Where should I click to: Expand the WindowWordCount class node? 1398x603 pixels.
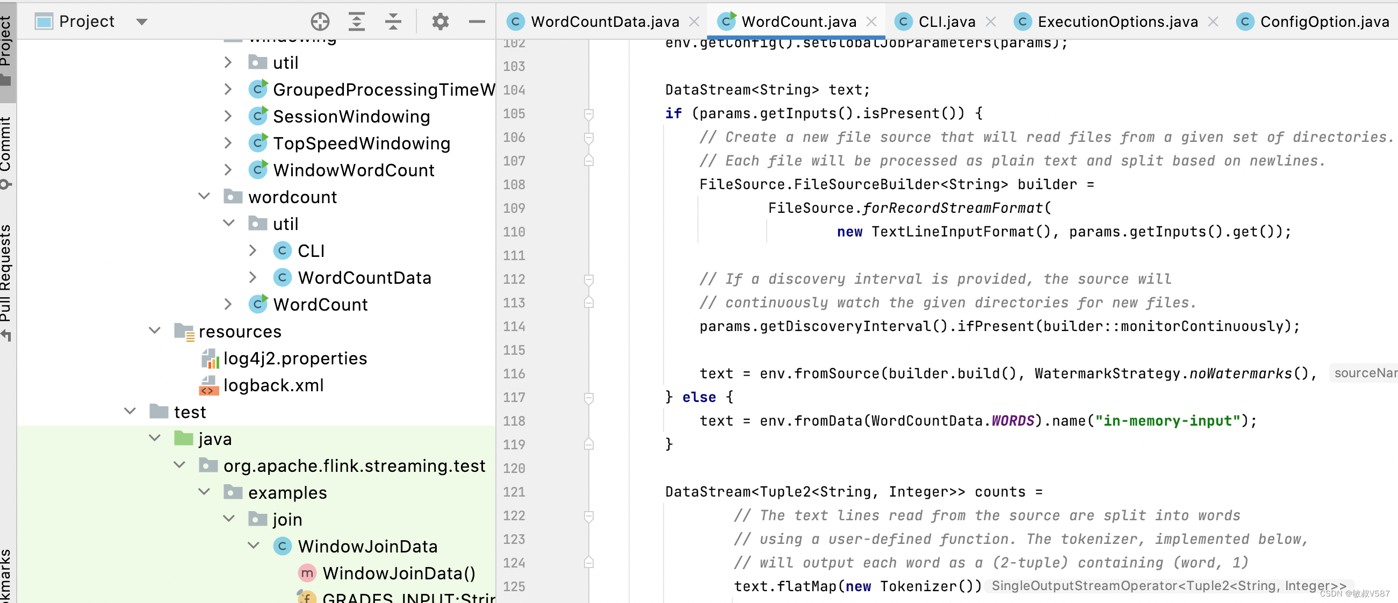[x=228, y=170]
